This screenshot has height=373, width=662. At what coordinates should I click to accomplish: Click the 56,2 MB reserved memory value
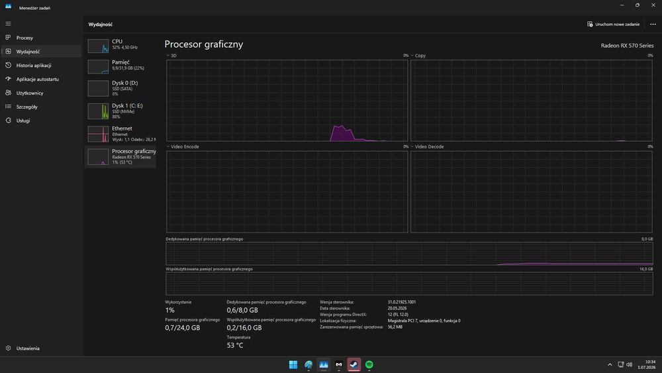tap(395, 327)
